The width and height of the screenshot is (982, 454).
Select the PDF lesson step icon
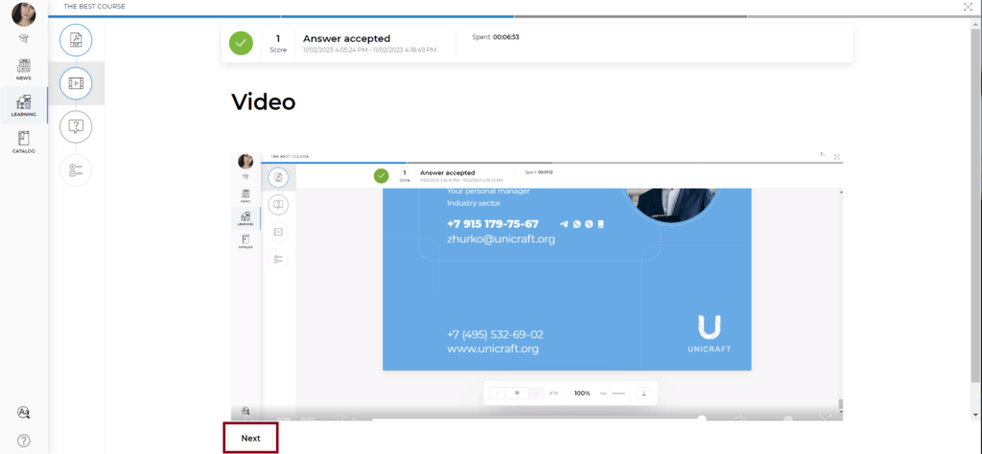pos(76,40)
